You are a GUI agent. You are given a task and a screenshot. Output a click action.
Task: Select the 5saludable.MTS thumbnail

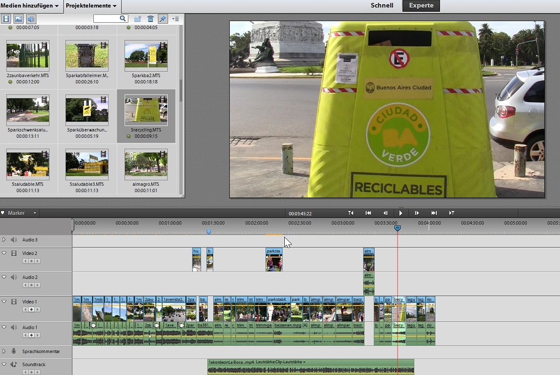click(28, 164)
